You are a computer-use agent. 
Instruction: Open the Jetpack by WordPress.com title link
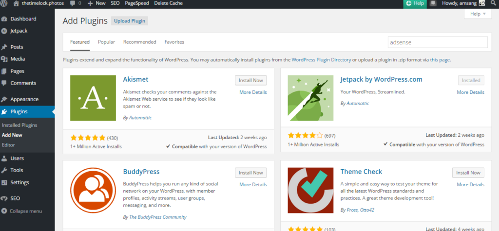coord(381,79)
